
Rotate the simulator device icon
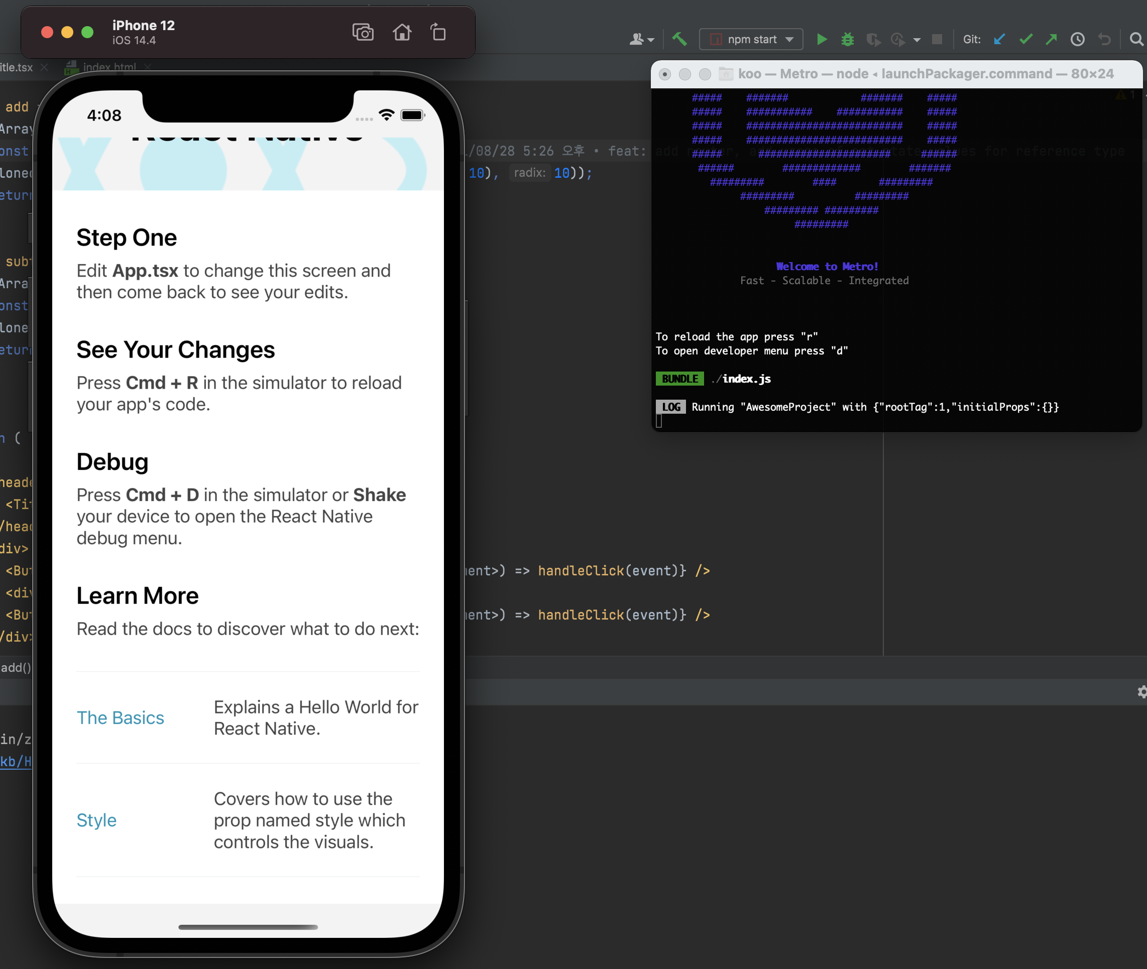(438, 33)
